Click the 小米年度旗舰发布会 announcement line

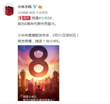(34, 35)
